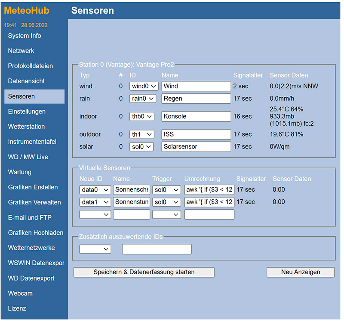Screen dimensions: 344x322
Task: Open Einstellungen in sidebar
Action: [x=27, y=111]
